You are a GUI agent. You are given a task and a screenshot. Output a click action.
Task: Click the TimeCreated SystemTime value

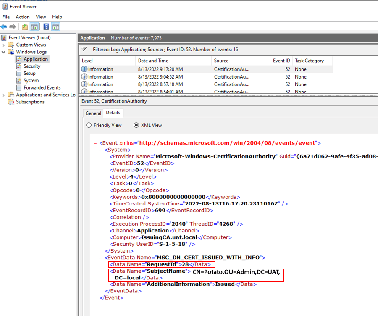(231, 203)
